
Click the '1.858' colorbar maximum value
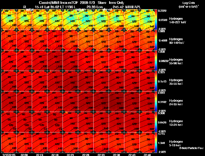coord(161,52)
